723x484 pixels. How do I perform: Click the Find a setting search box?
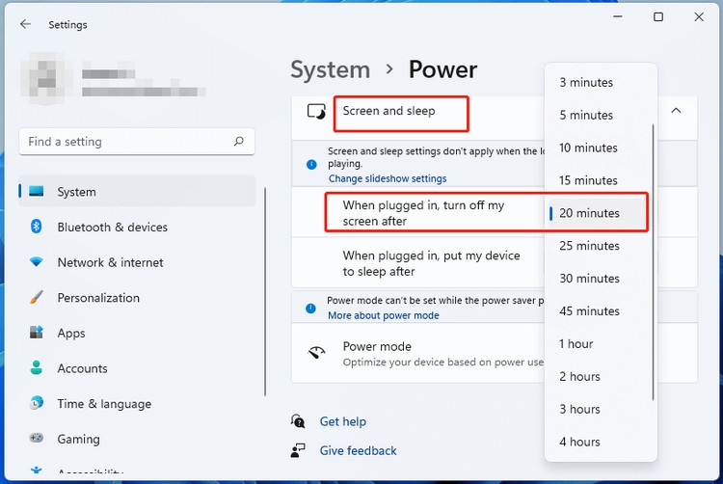point(137,142)
